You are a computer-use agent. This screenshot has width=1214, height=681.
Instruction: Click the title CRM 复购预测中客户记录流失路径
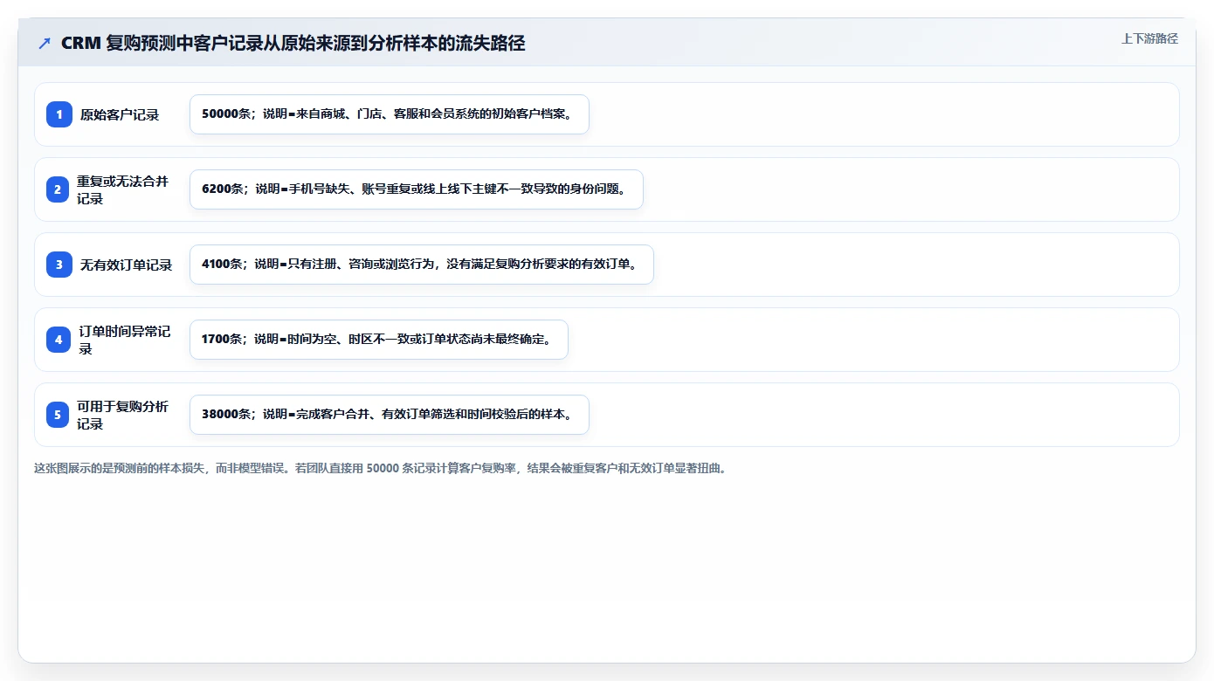tap(293, 44)
